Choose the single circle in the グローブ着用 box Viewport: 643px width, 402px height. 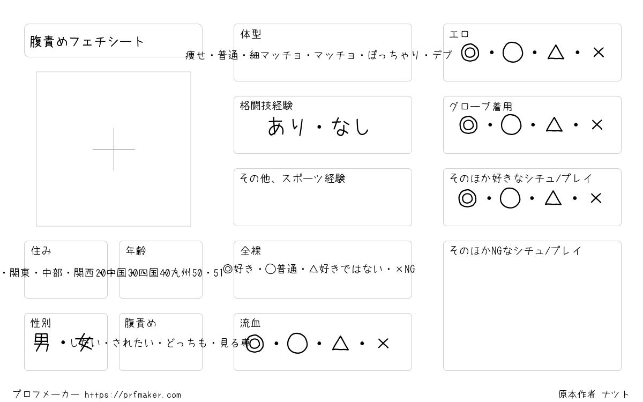pyautogui.click(x=511, y=125)
